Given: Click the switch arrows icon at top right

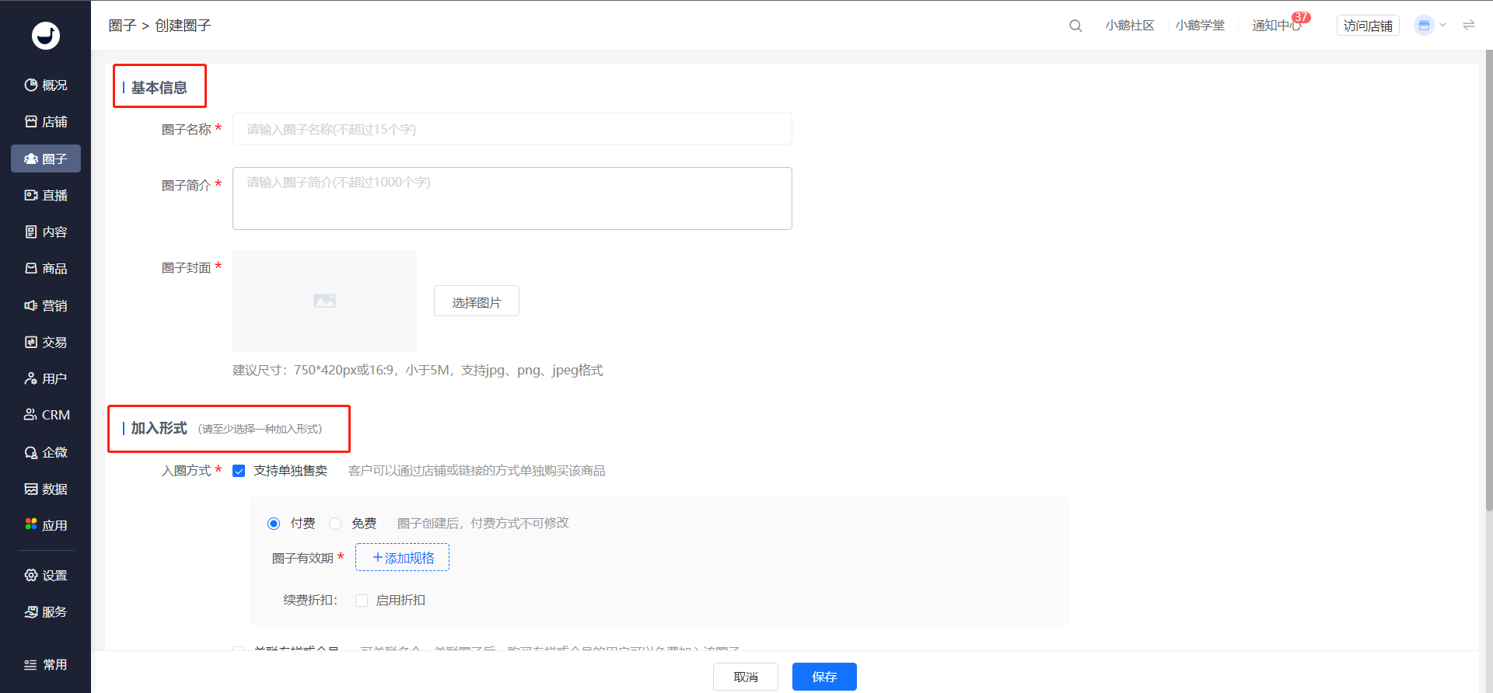Looking at the screenshot, I should point(1469,25).
